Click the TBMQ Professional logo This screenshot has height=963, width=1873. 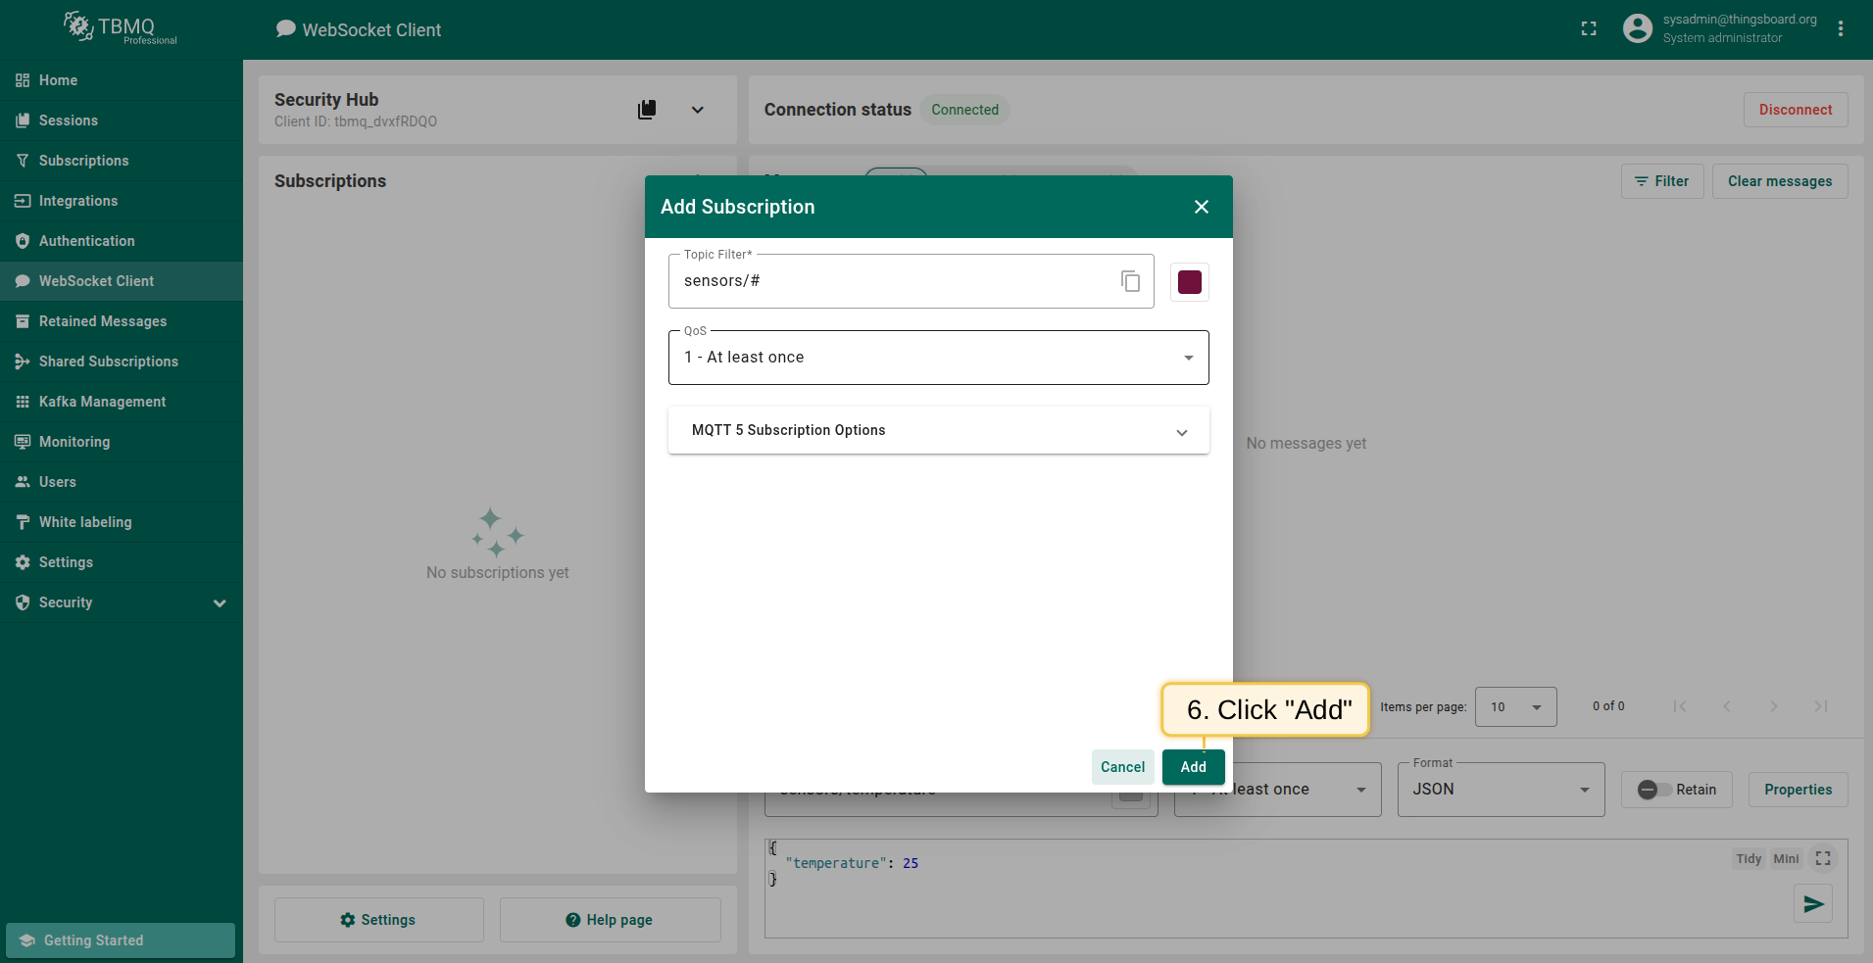121,28
